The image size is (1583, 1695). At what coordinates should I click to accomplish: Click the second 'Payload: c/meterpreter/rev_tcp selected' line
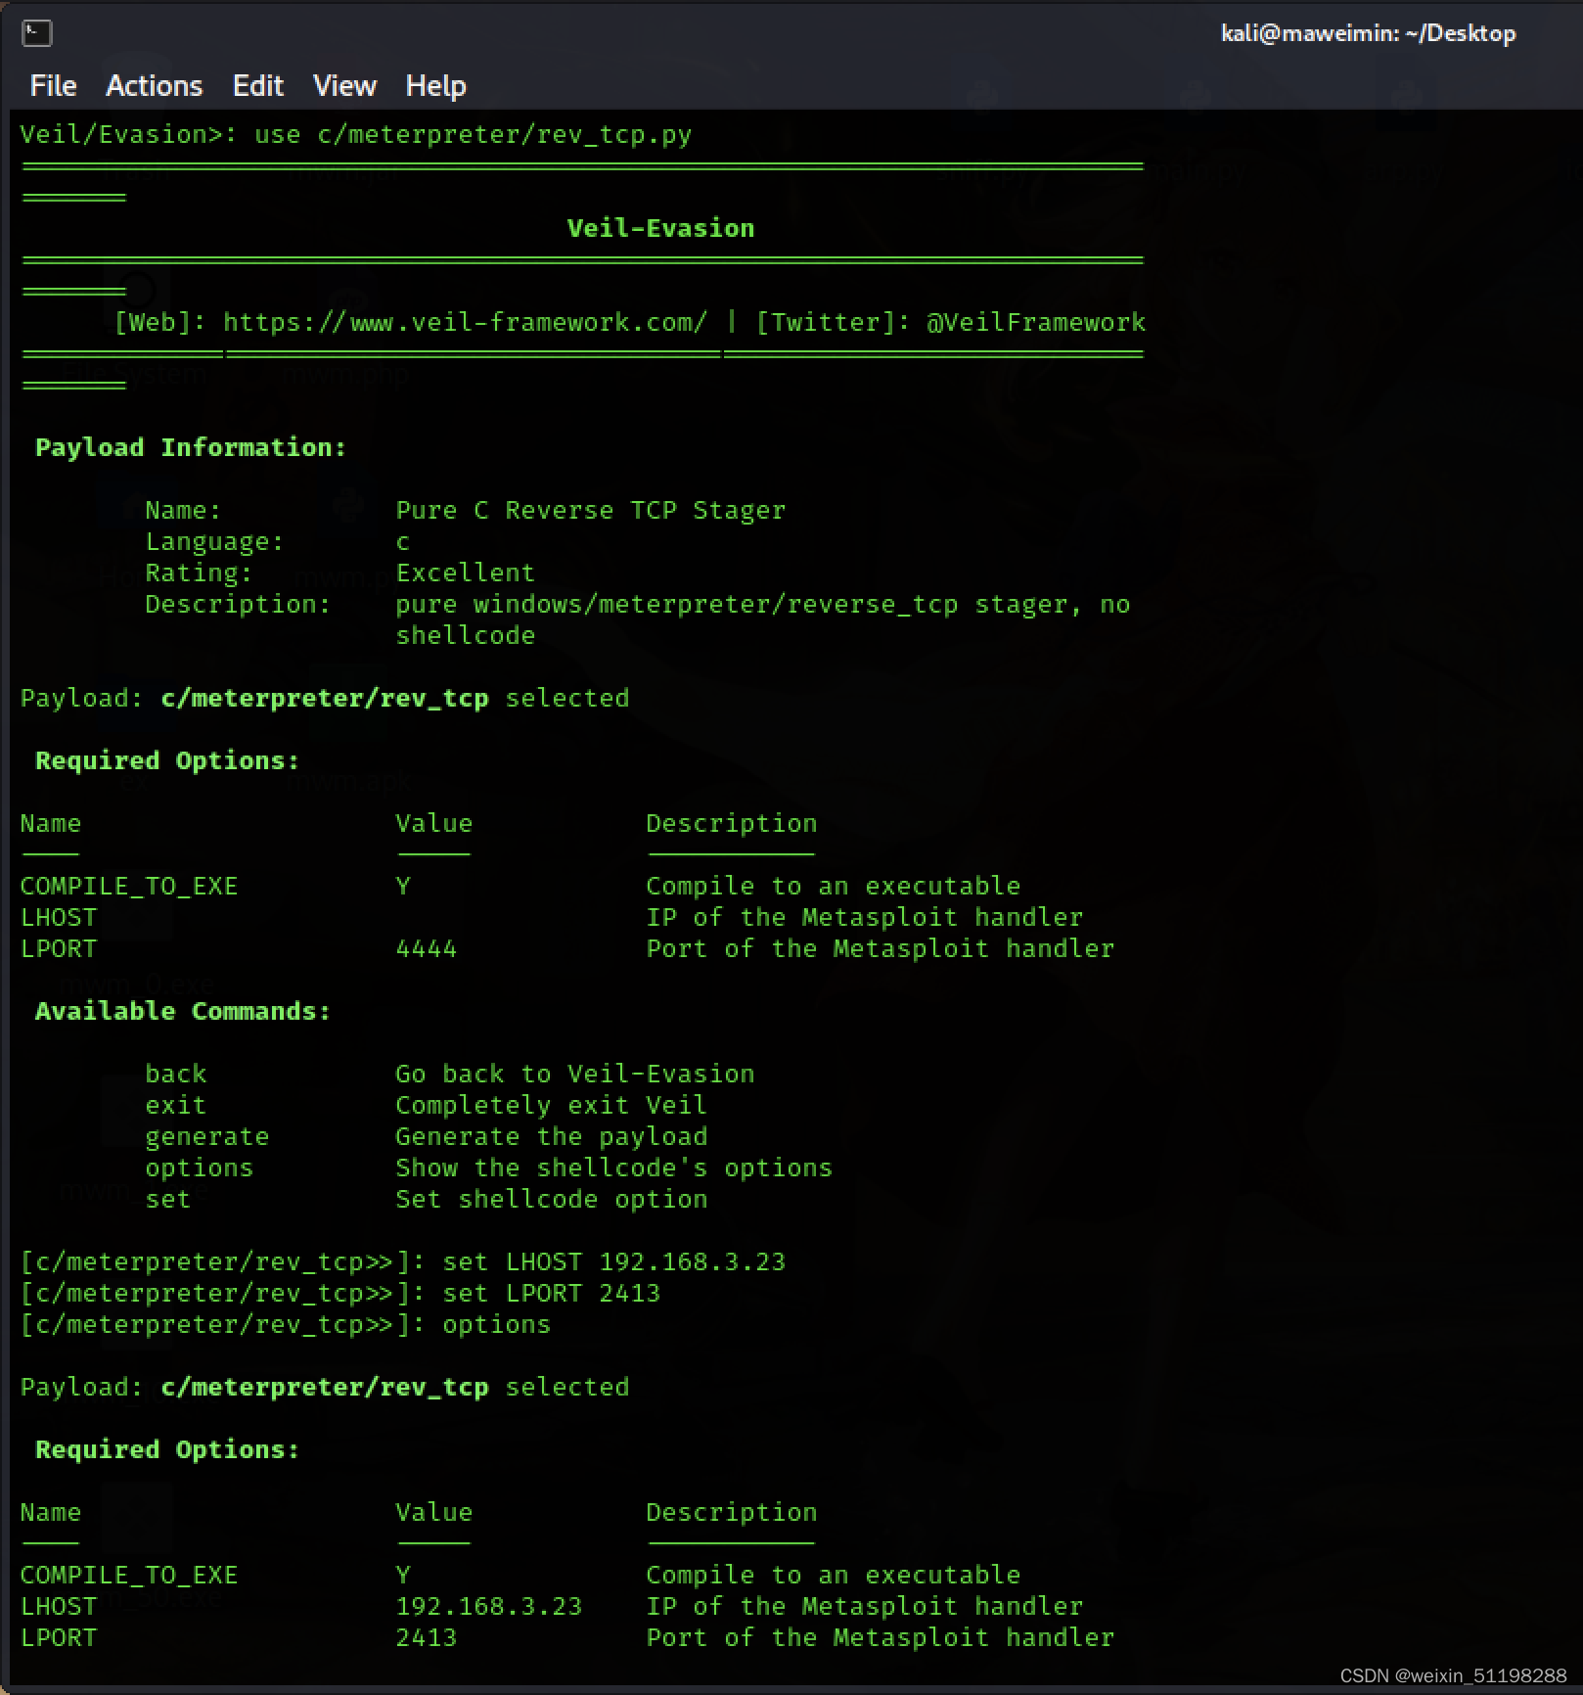point(325,1387)
